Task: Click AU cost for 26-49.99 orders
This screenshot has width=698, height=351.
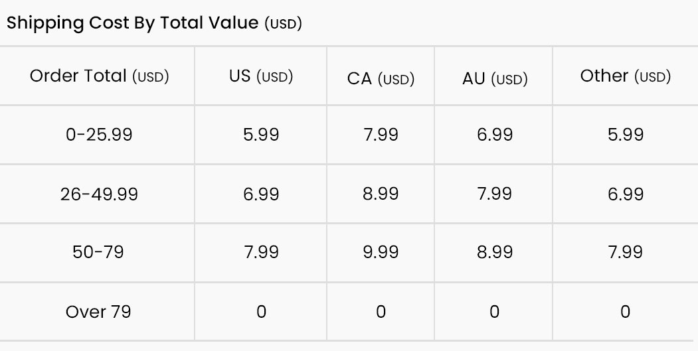Action: tap(494, 194)
